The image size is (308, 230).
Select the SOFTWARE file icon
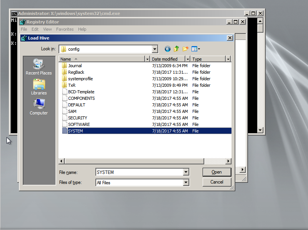(65, 124)
